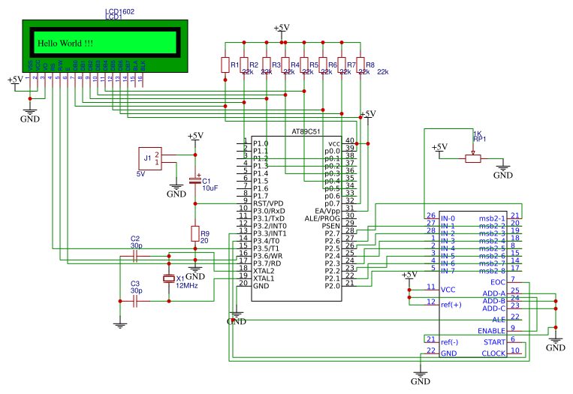Click the R9 resistor symbol
573x394 pixels.
[x=195, y=234]
